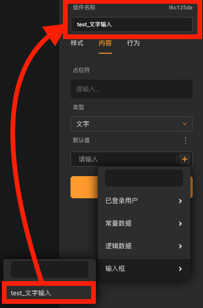Screen dimensions: 203x308
Task: Click the search box atop the data popup
Action: pos(144,178)
